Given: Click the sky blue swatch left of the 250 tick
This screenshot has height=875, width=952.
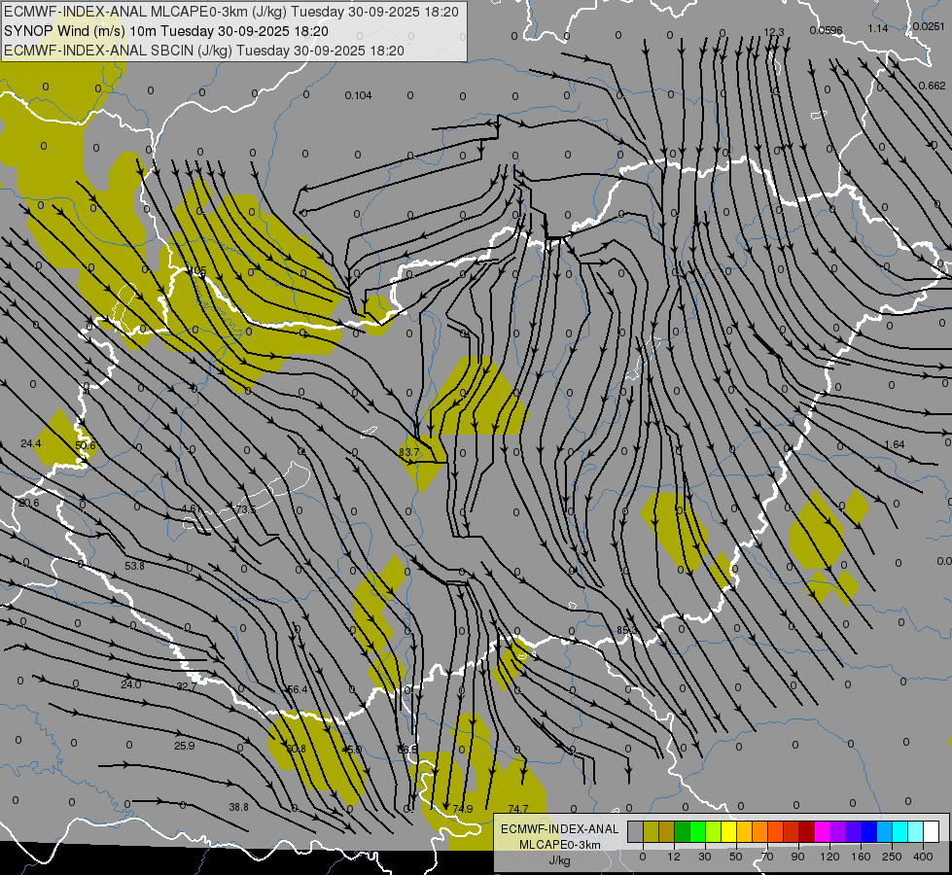Looking at the screenshot, I should [x=885, y=832].
